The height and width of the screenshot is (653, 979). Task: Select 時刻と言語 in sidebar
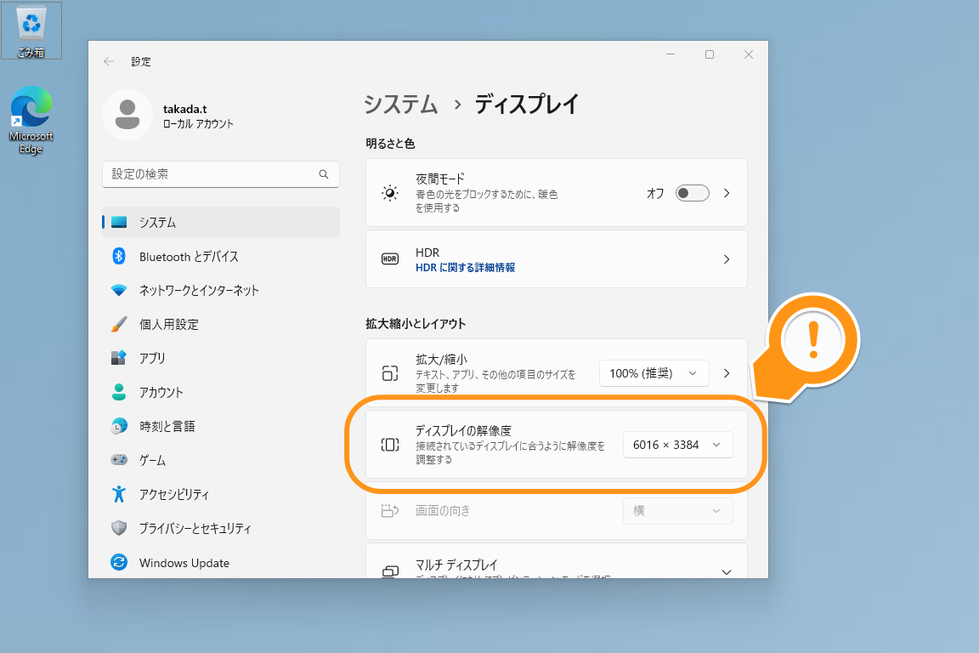click(x=221, y=426)
